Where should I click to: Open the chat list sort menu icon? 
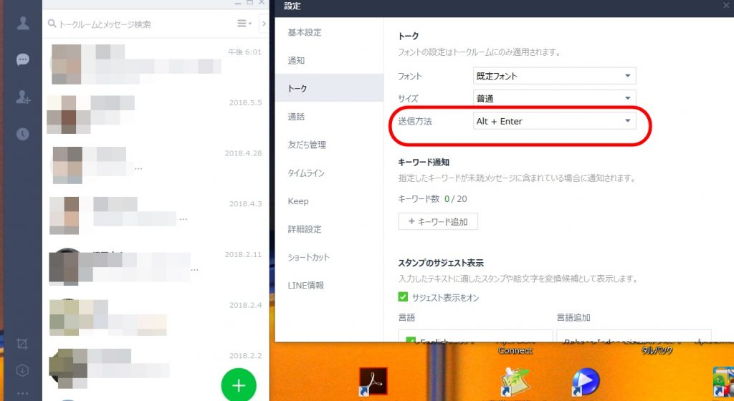pyautogui.click(x=244, y=24)
